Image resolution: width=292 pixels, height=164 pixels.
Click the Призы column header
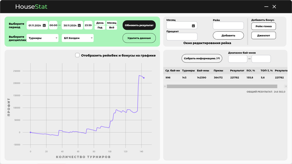[219, 71]
